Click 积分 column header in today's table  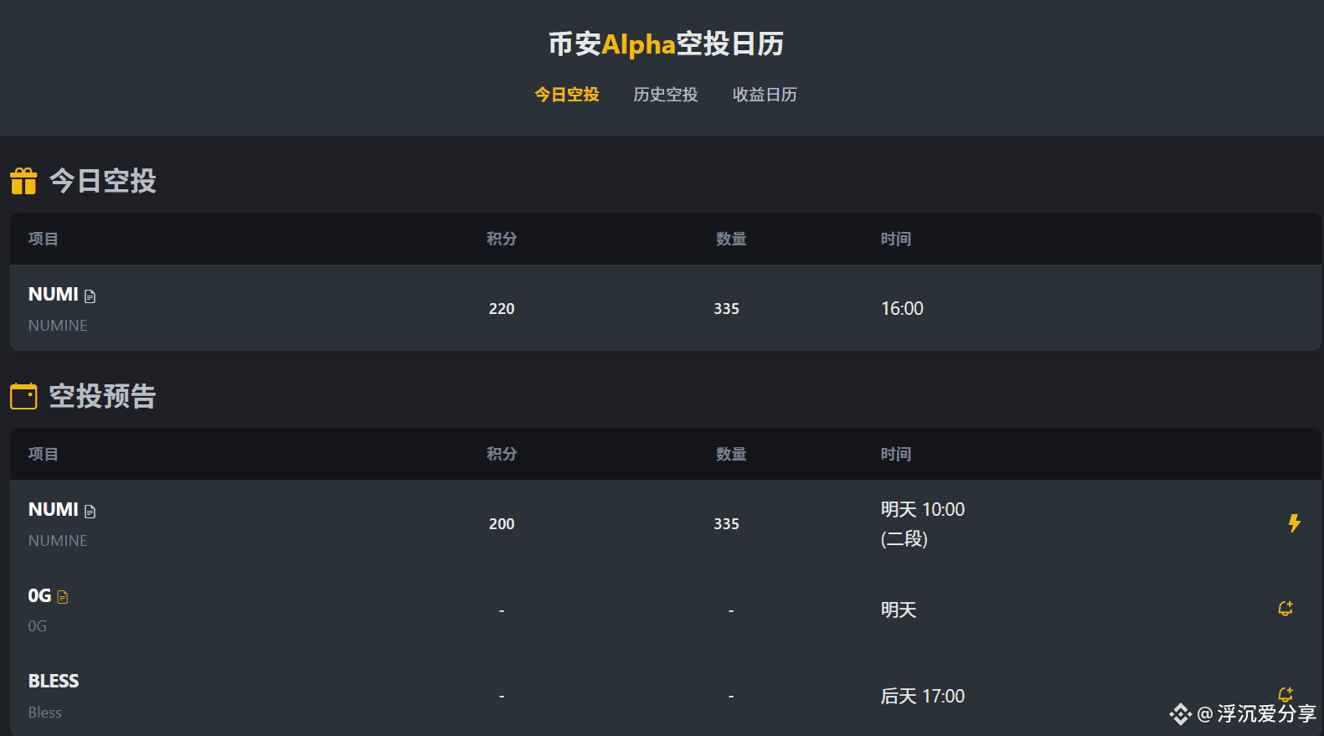(x=502, y=239)
